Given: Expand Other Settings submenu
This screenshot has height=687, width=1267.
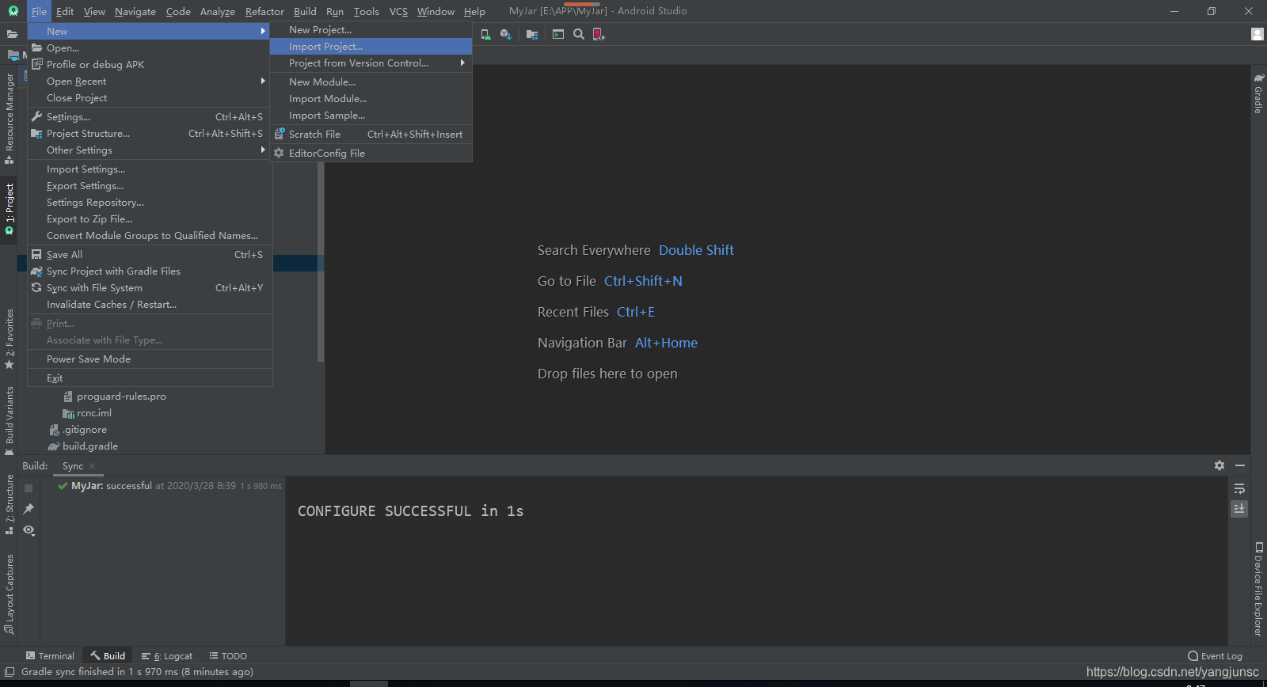Looking at the screenshot, I should coord(263,150).
